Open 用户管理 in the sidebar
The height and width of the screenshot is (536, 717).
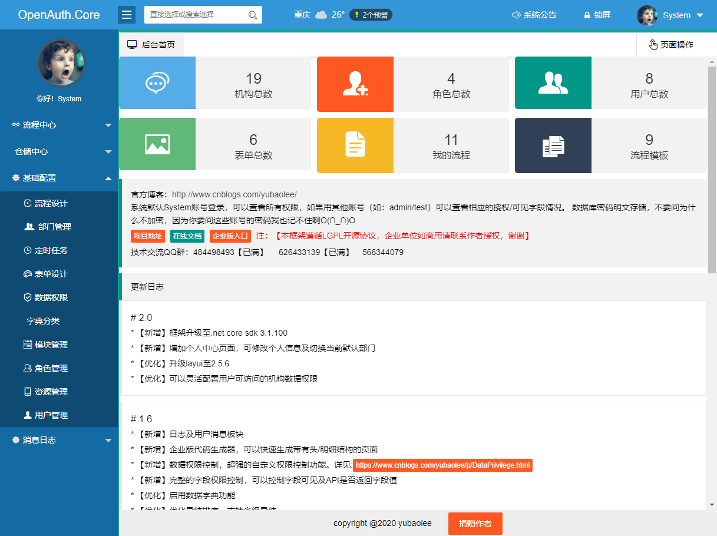(x=51, y=415)
